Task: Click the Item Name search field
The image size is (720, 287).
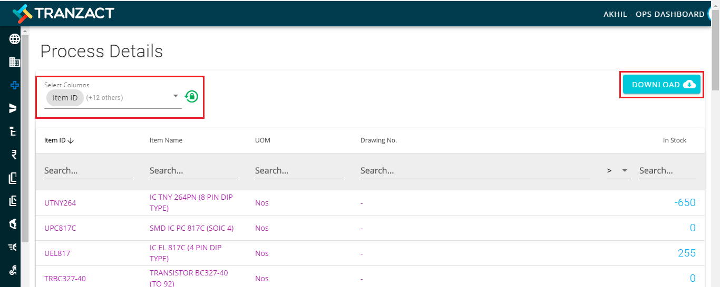Action: click(x=193, y=171)
